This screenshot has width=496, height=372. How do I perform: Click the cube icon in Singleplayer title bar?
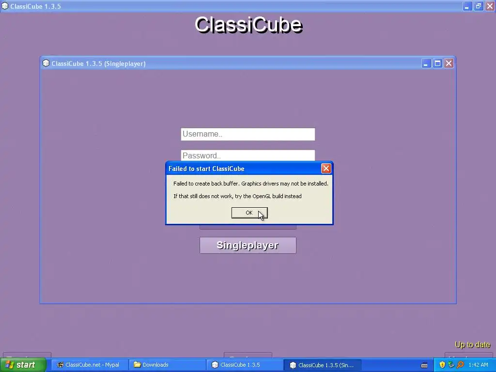click(46, 63)
